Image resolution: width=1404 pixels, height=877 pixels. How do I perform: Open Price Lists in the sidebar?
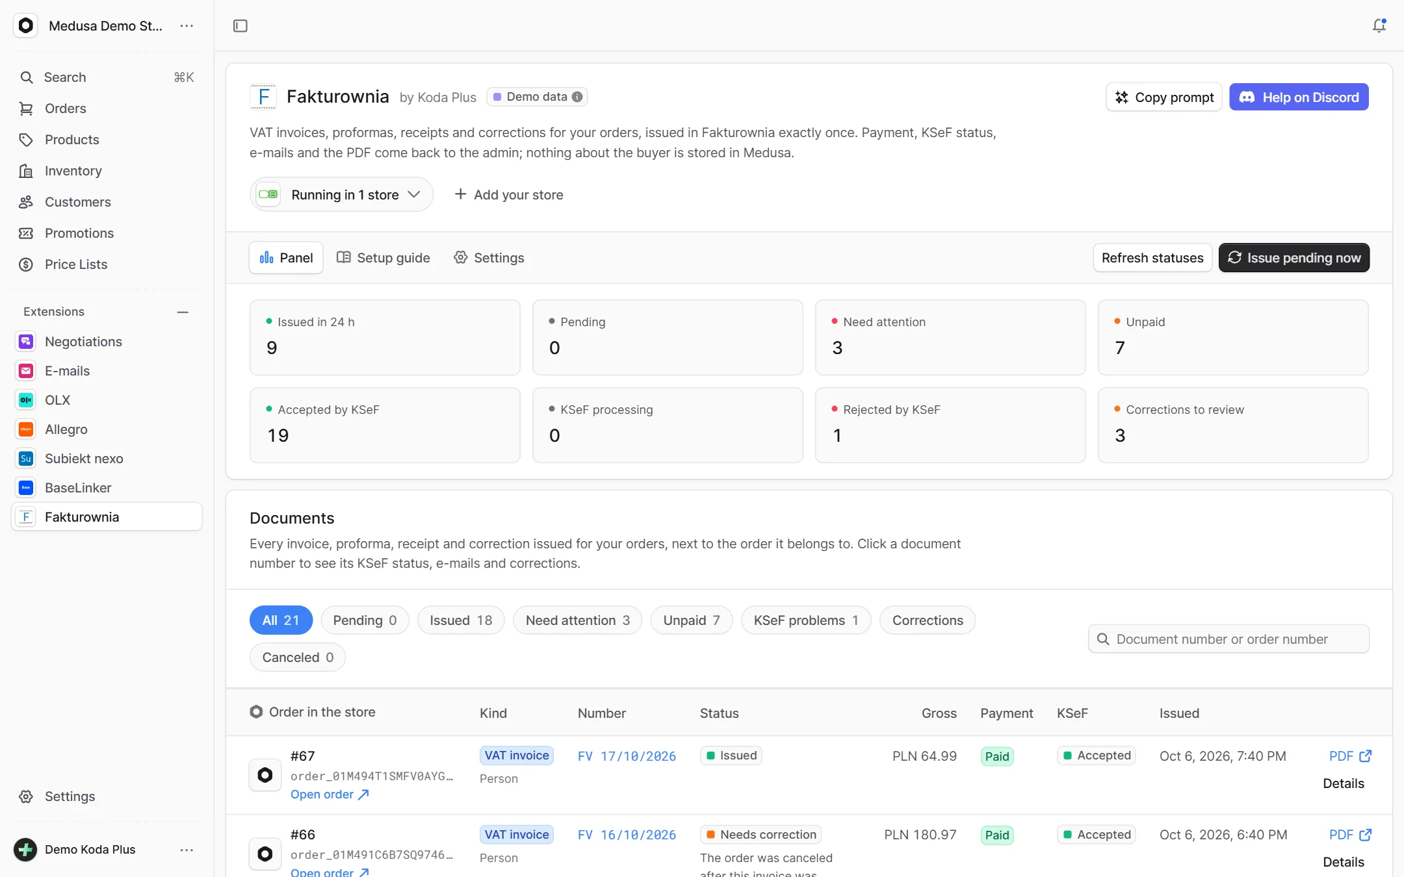107,264
